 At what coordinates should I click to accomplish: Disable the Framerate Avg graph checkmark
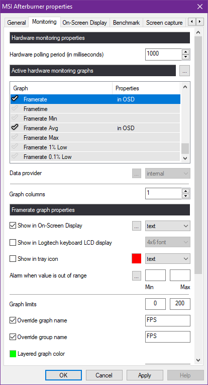(15, 127)
